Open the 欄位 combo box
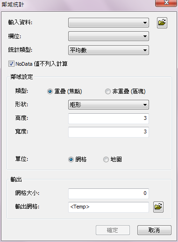The height and width of the screenshot is (242, 178). tap(108, 36)
